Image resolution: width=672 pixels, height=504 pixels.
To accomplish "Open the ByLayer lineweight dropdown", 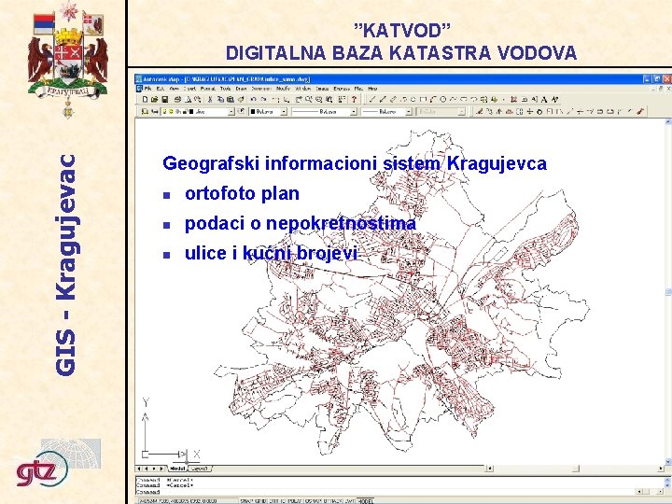I will [x=409, y=111].
